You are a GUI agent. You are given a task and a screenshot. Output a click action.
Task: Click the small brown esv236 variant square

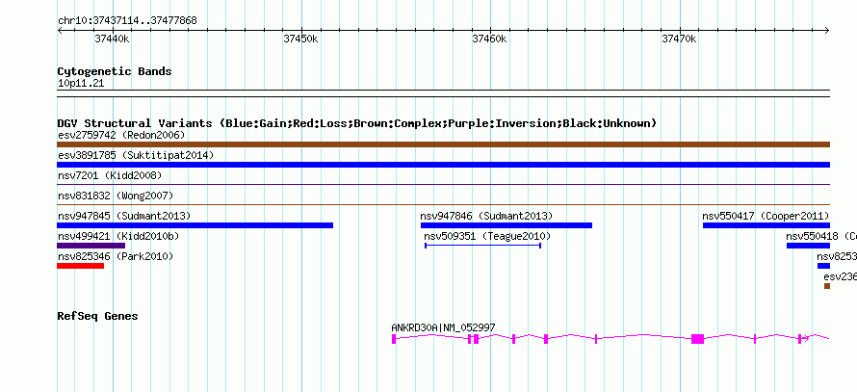click(x=827, y=286)
